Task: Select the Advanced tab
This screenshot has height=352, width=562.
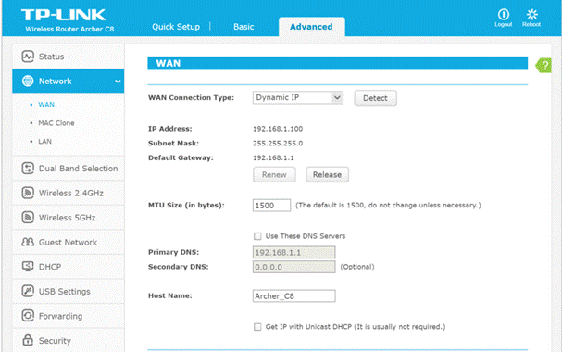Action: 311,27
